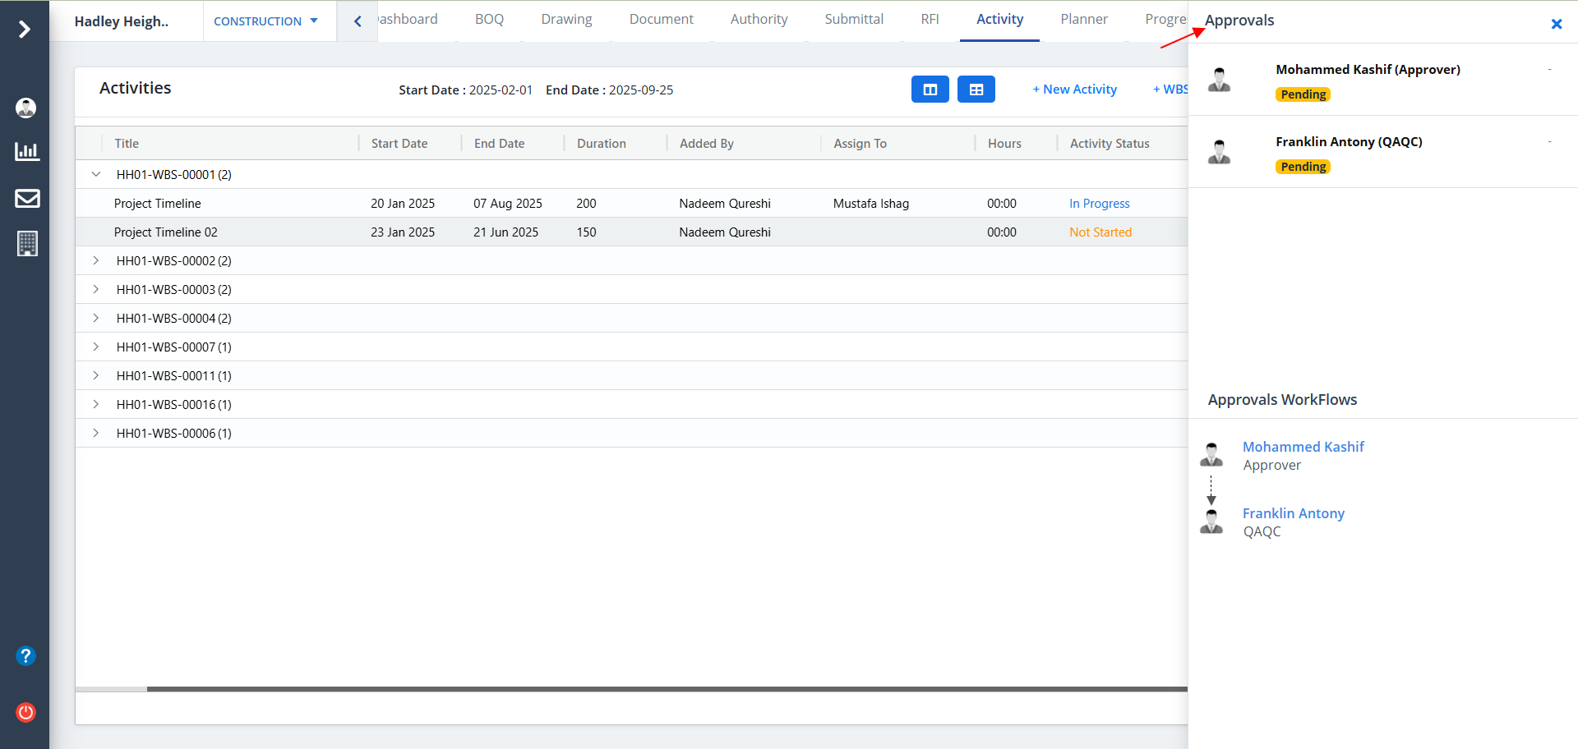Open the mail envelope icon
1578x749 pixels.
point(27,198)
